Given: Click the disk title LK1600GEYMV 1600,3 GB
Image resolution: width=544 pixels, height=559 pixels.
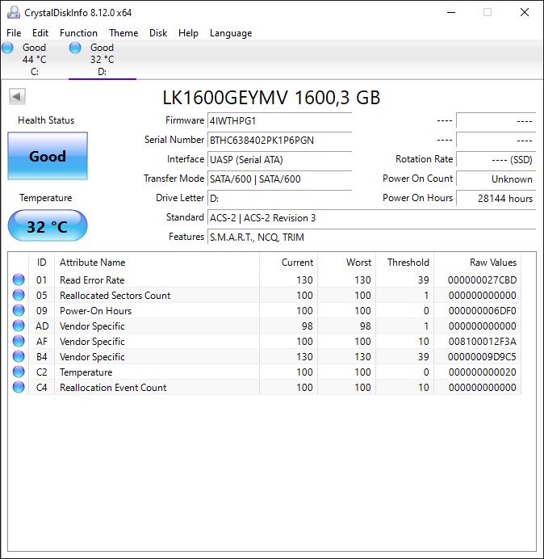Looking at the screenshot, I should [x=271, y=97].
